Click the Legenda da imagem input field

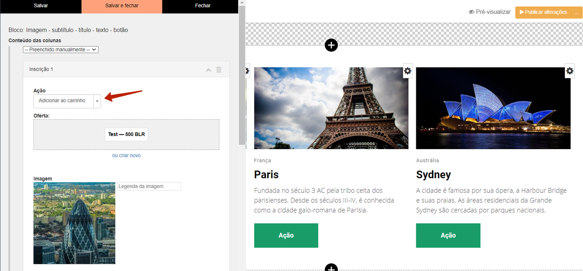149,186
